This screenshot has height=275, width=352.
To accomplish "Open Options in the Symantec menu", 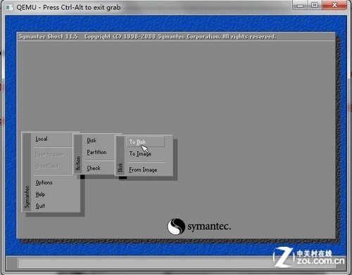I will tap(44, 182).
